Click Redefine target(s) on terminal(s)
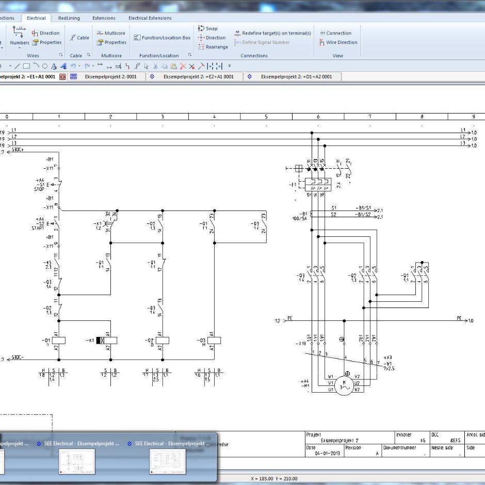Image resolution: width=485 pixels, height=485 pixels. pyautogui.click(x=272, y=33)
